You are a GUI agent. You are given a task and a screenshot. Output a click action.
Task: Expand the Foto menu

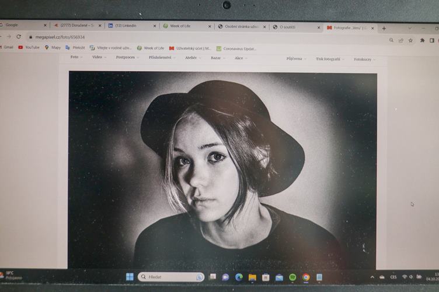pyautogui.click(x=76, y=57)
